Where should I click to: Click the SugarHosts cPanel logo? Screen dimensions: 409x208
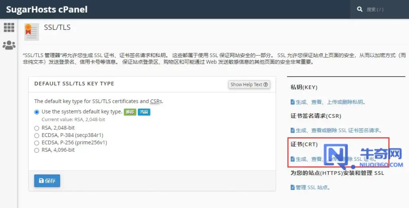tap(47, 10)
